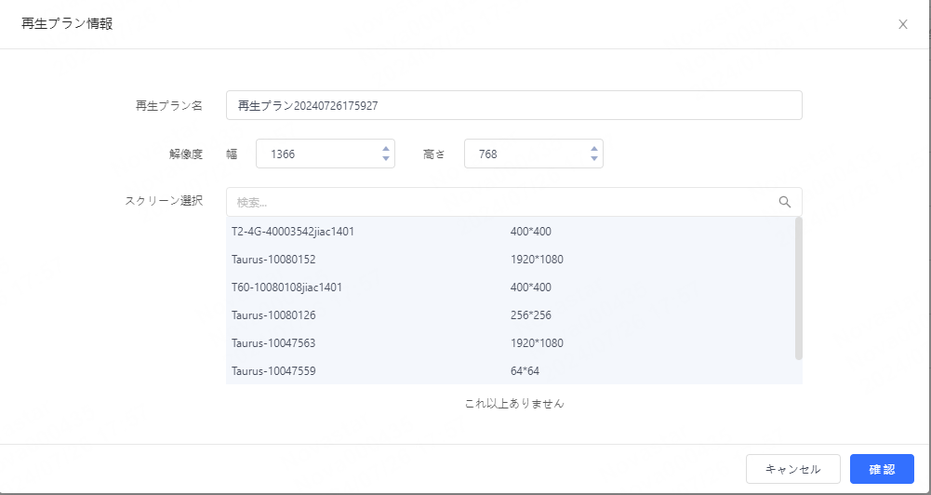Click the 再生プラン名 name field
This screenshot has height=495, width=931.
click(513, 105)
